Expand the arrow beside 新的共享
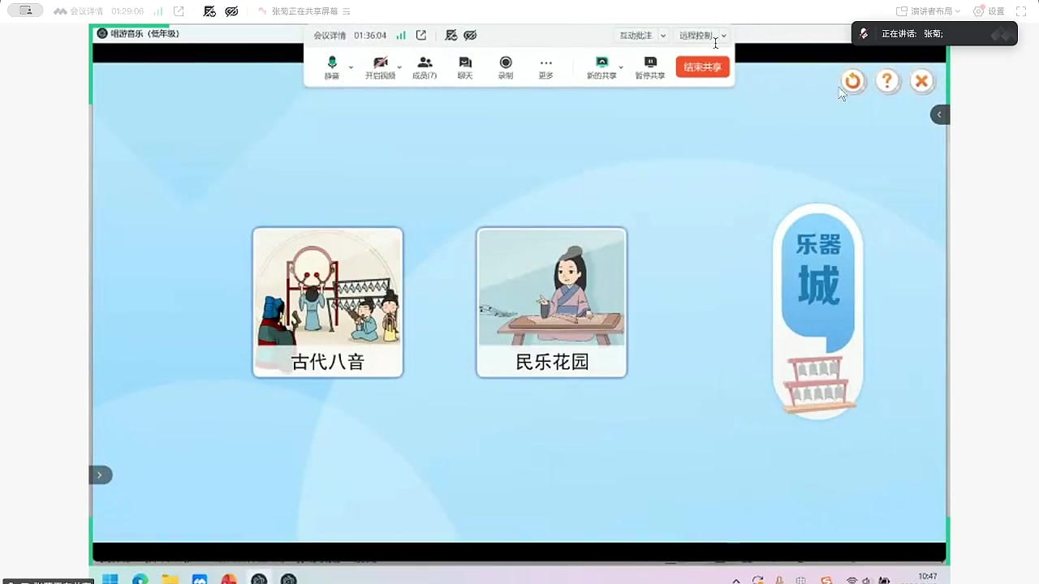The image size is (1039, 584). point(621,67)
